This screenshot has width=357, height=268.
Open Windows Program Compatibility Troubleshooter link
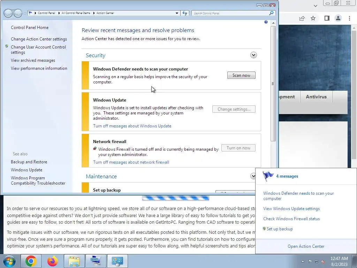(x=38, y=180)
